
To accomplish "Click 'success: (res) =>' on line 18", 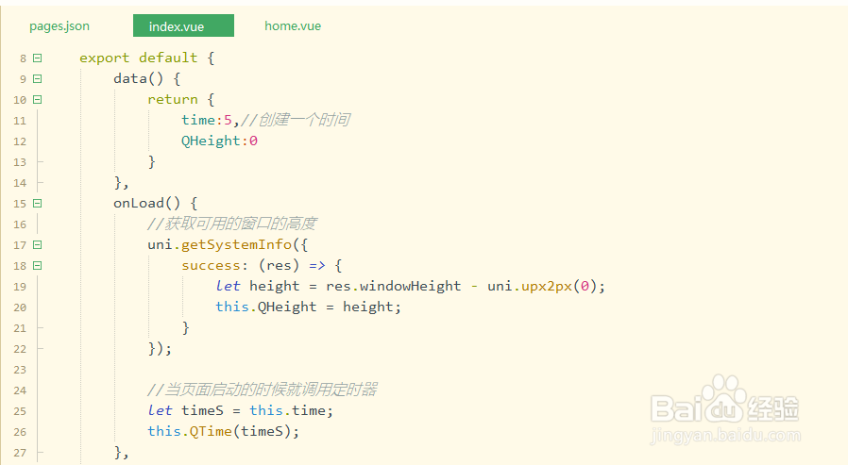I will pos(253,265).
